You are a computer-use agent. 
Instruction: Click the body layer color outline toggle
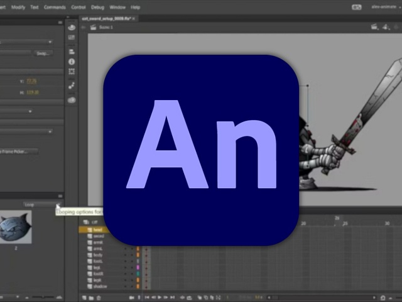[x=138, y=255]
